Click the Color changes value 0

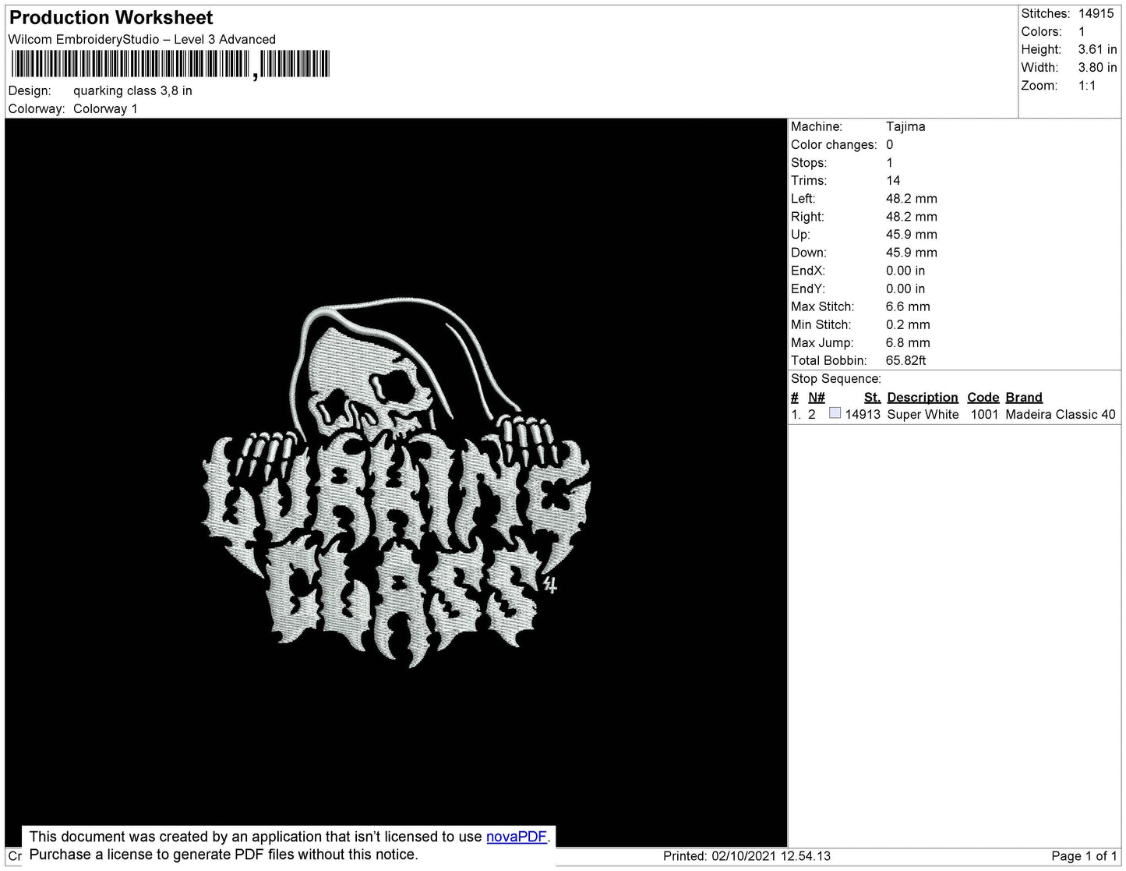[x=890, y=144]
